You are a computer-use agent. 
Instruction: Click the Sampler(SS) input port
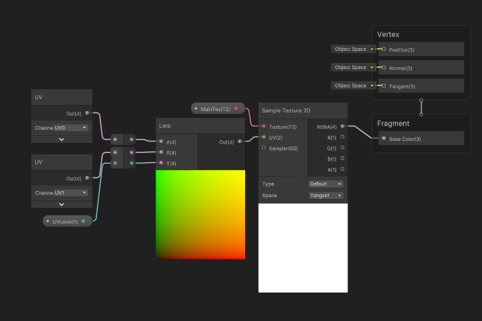pyautogui.click(x=263, y=148)
